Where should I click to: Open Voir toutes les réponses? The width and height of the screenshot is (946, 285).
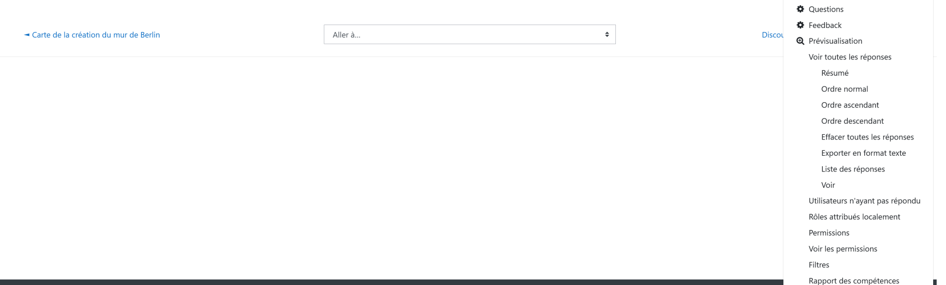pos(850,57)
